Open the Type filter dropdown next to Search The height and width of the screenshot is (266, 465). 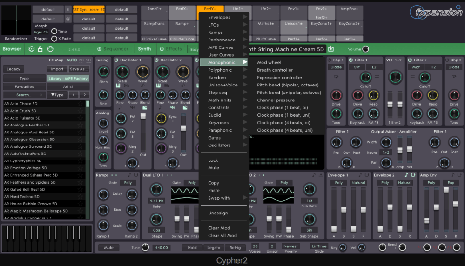click(x=57, y=95)
